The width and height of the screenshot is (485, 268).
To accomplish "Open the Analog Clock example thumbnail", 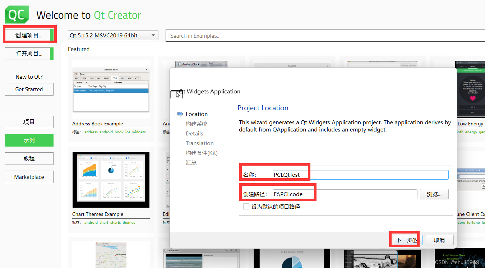I will pos(202,64).
